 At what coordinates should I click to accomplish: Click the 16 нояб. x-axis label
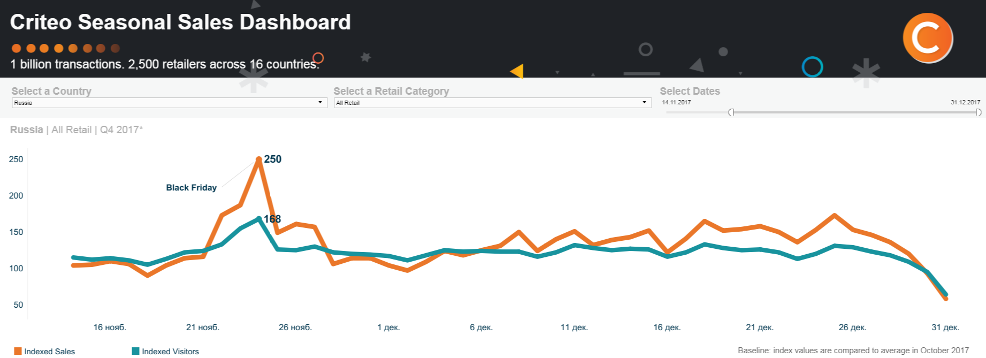point(110,327)
